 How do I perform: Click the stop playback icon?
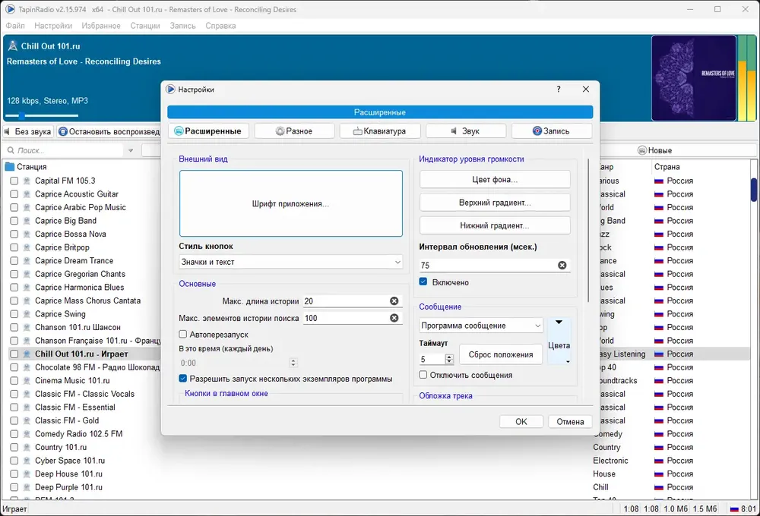[63, 132]
